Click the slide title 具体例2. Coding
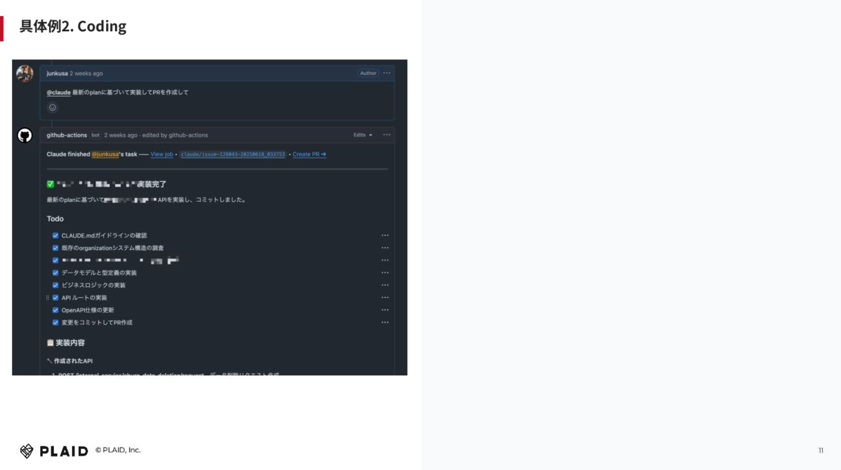The width and height of the screenshot is (841, 470). (73, 26)
